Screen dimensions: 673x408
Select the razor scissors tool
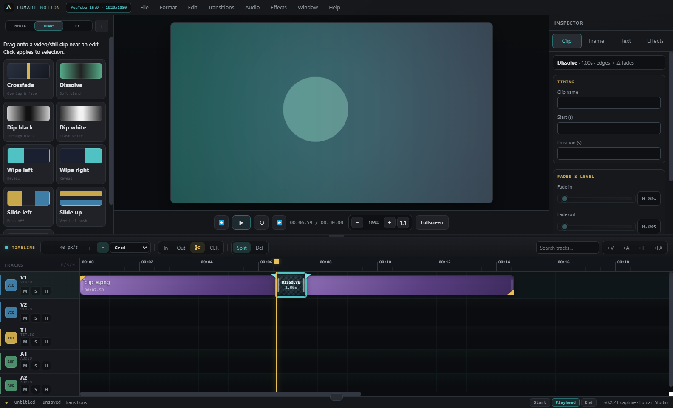point(198,248)
